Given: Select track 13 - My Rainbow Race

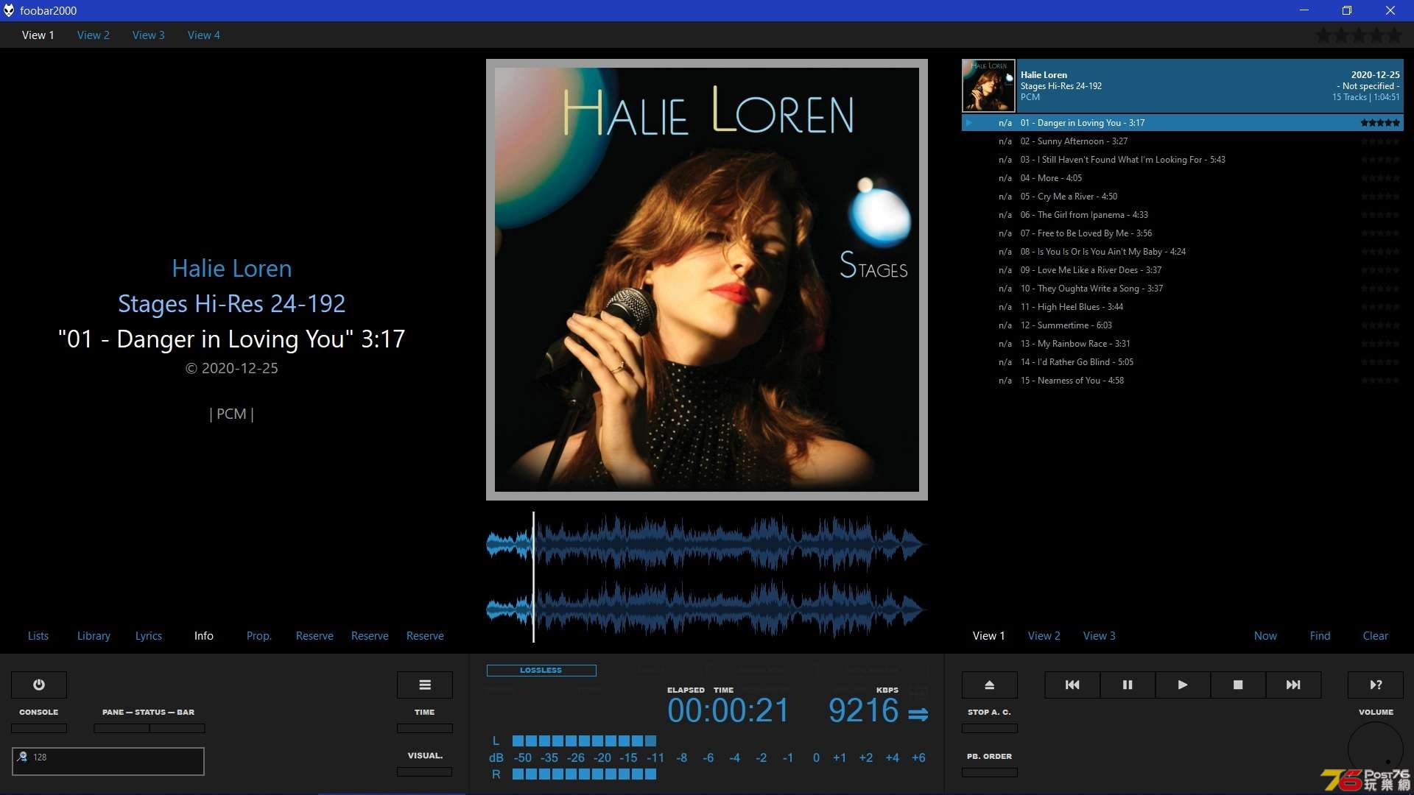Looking at the screenshot, I should 1183,344.
